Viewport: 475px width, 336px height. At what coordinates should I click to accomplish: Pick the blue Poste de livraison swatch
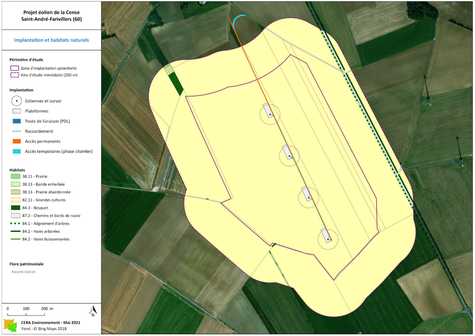coord(16,121)
